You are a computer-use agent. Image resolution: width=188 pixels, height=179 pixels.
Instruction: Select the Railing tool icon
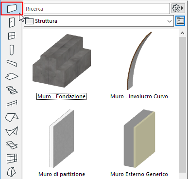12,104
